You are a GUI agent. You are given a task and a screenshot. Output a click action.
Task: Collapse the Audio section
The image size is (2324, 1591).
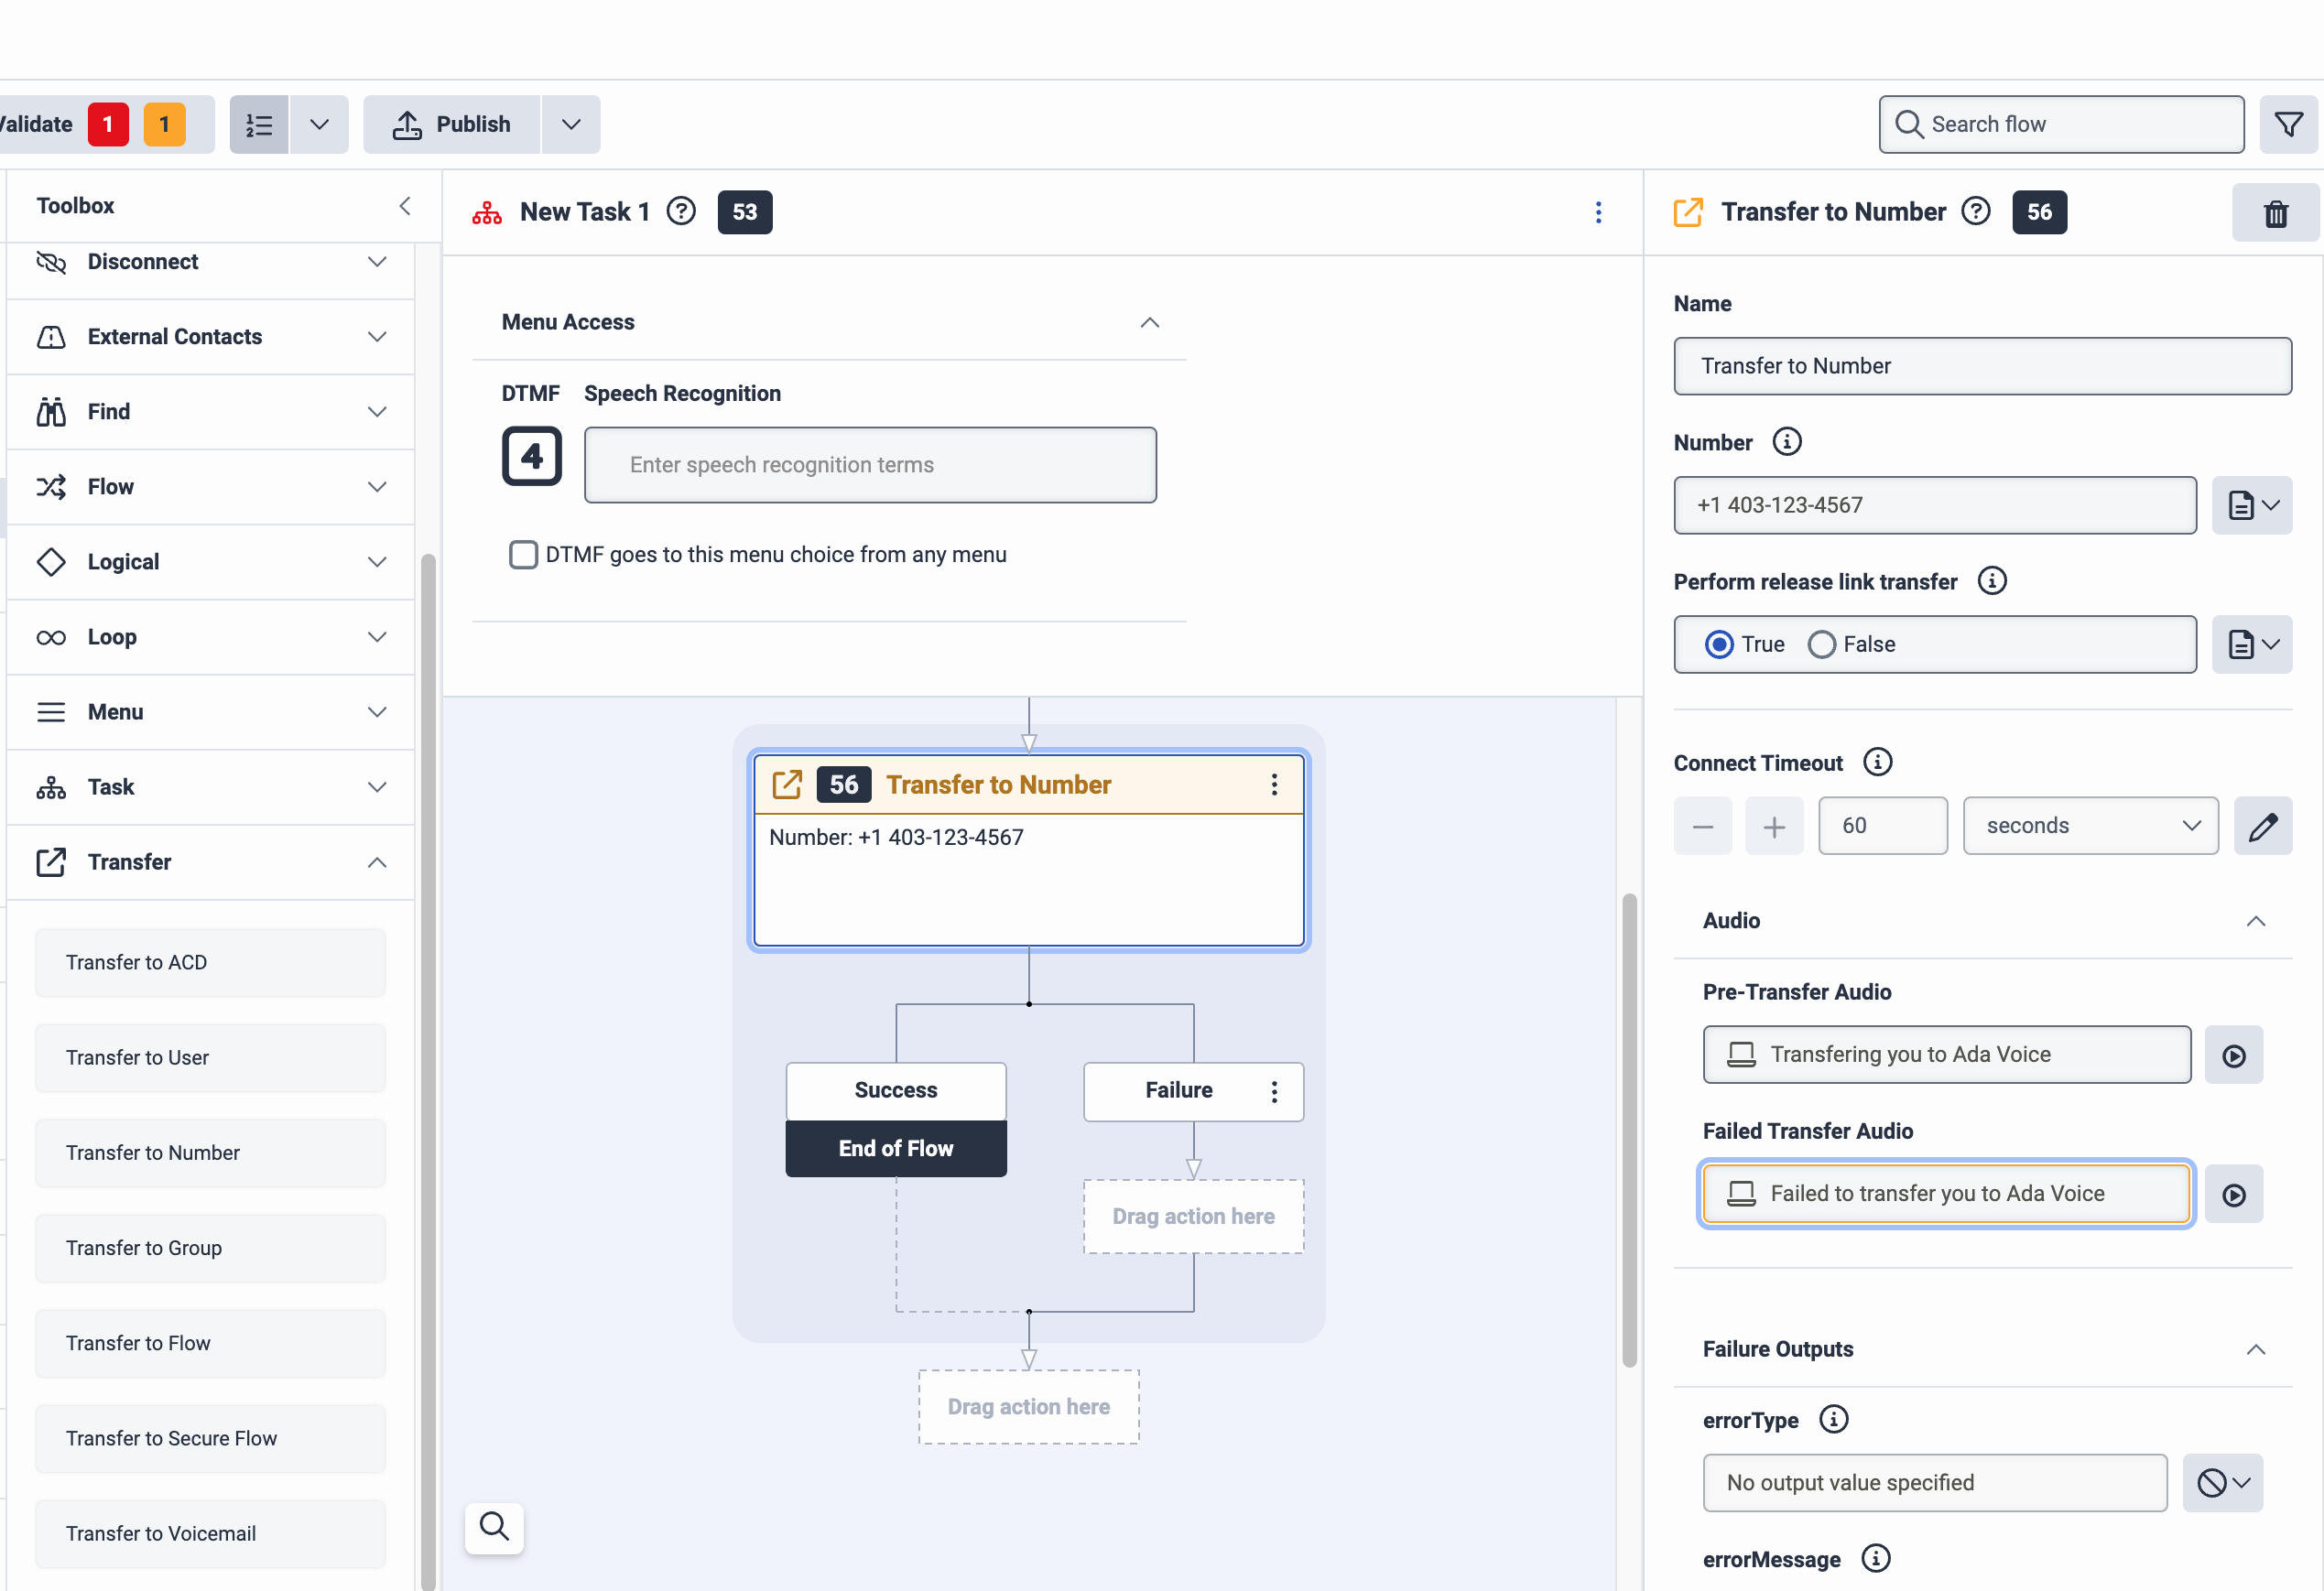[x=2255, y=921]
